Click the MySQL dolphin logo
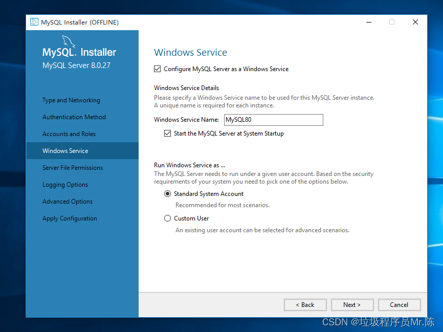Screen dimensions: 443x332 [x=69, y=41]
